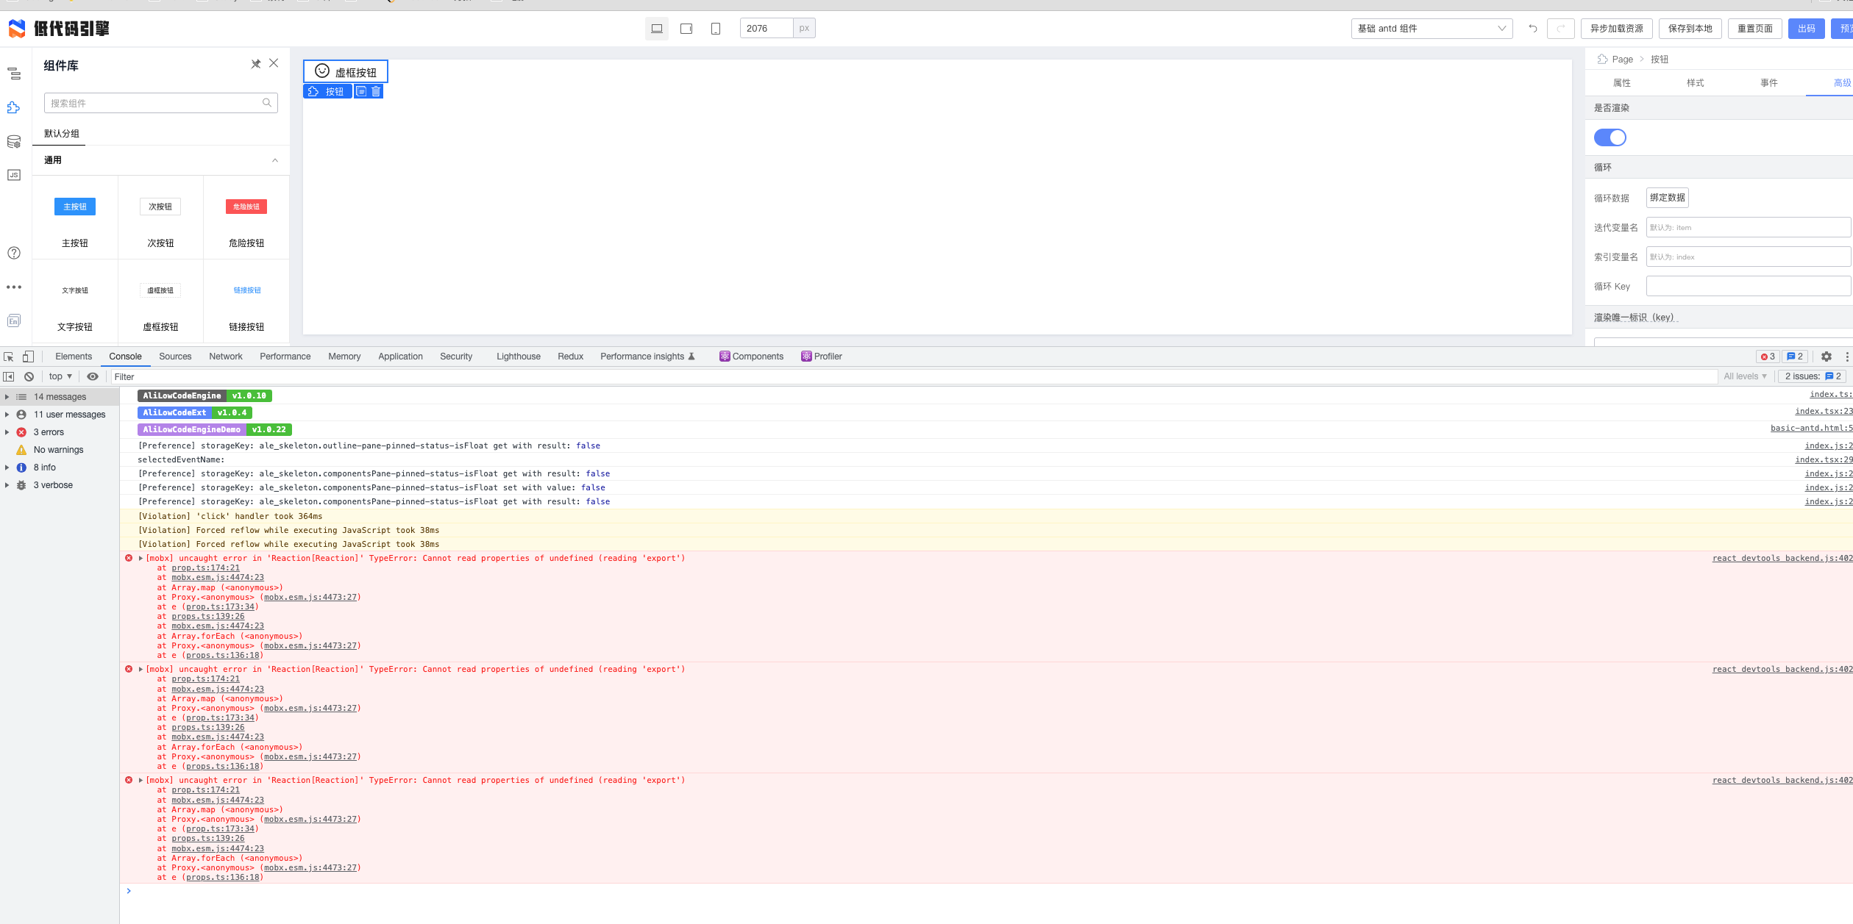Click the viewport width input showing 2076
The image size is (1853, 924).
765,28
